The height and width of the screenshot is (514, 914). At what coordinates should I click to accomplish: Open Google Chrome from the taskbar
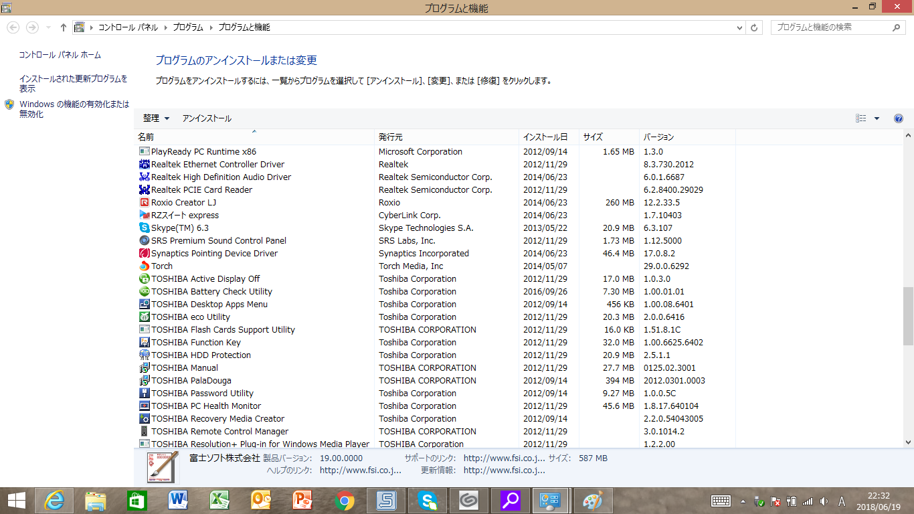click(344, 500)
